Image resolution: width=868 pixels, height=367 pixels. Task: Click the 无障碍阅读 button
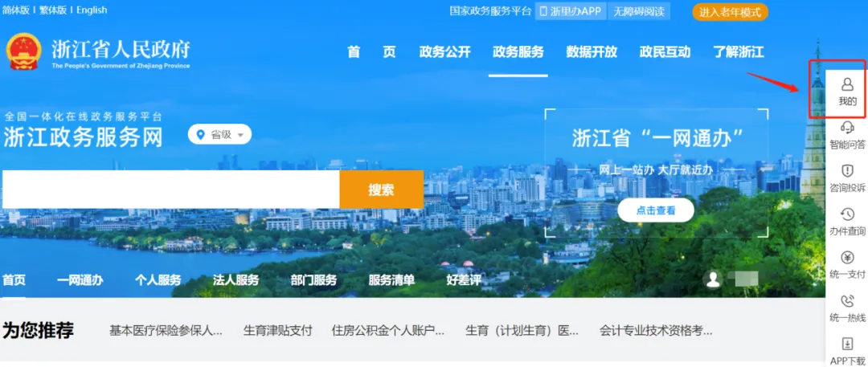[x=639, y=11]
